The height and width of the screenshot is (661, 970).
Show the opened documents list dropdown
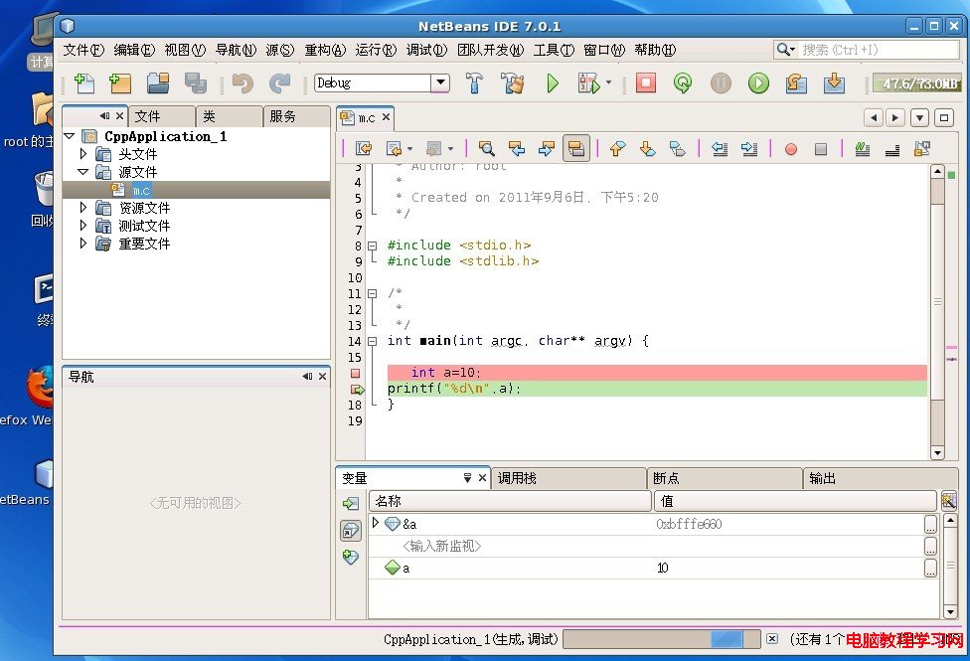click(920, 117)
